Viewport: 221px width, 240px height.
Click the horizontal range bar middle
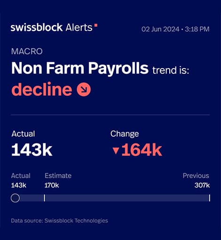click(x=110, y=198)
